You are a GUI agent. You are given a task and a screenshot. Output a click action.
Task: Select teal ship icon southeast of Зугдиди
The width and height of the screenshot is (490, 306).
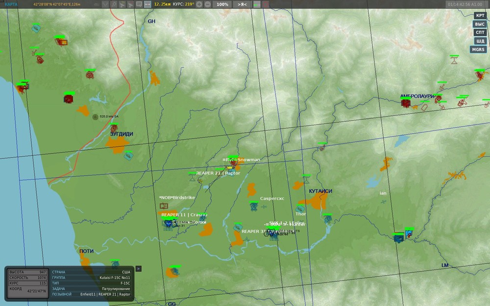(128, 156)
